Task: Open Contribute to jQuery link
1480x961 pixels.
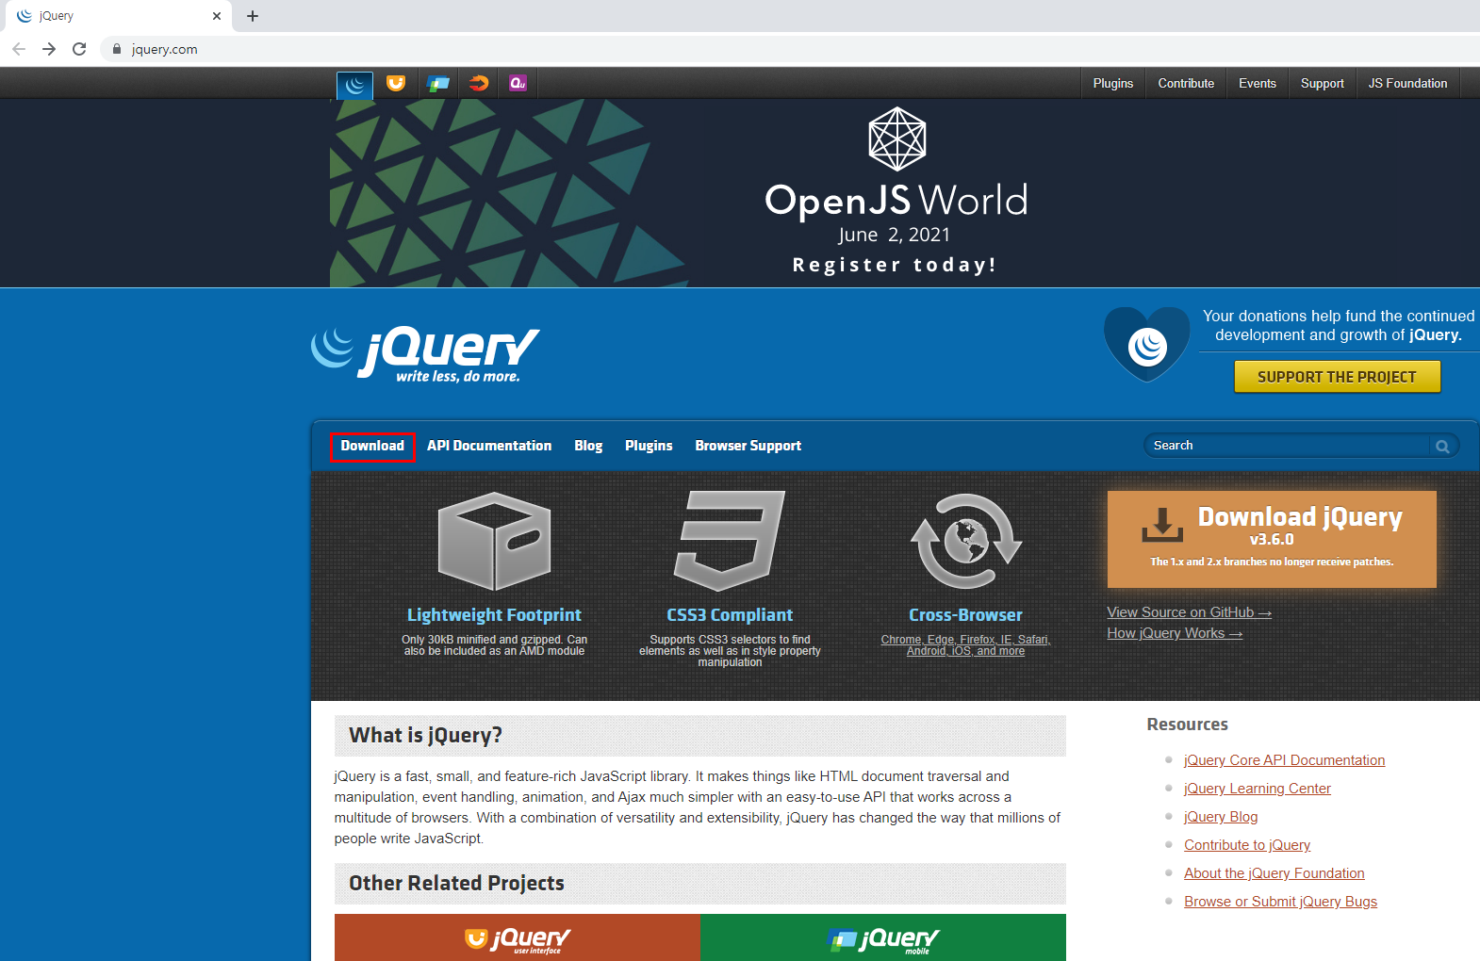Action: pos(1247,845)
